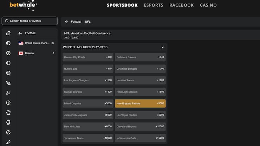
Task: Collapse the Winner Includes Play-offs market
Action: (x=163, y=47)
